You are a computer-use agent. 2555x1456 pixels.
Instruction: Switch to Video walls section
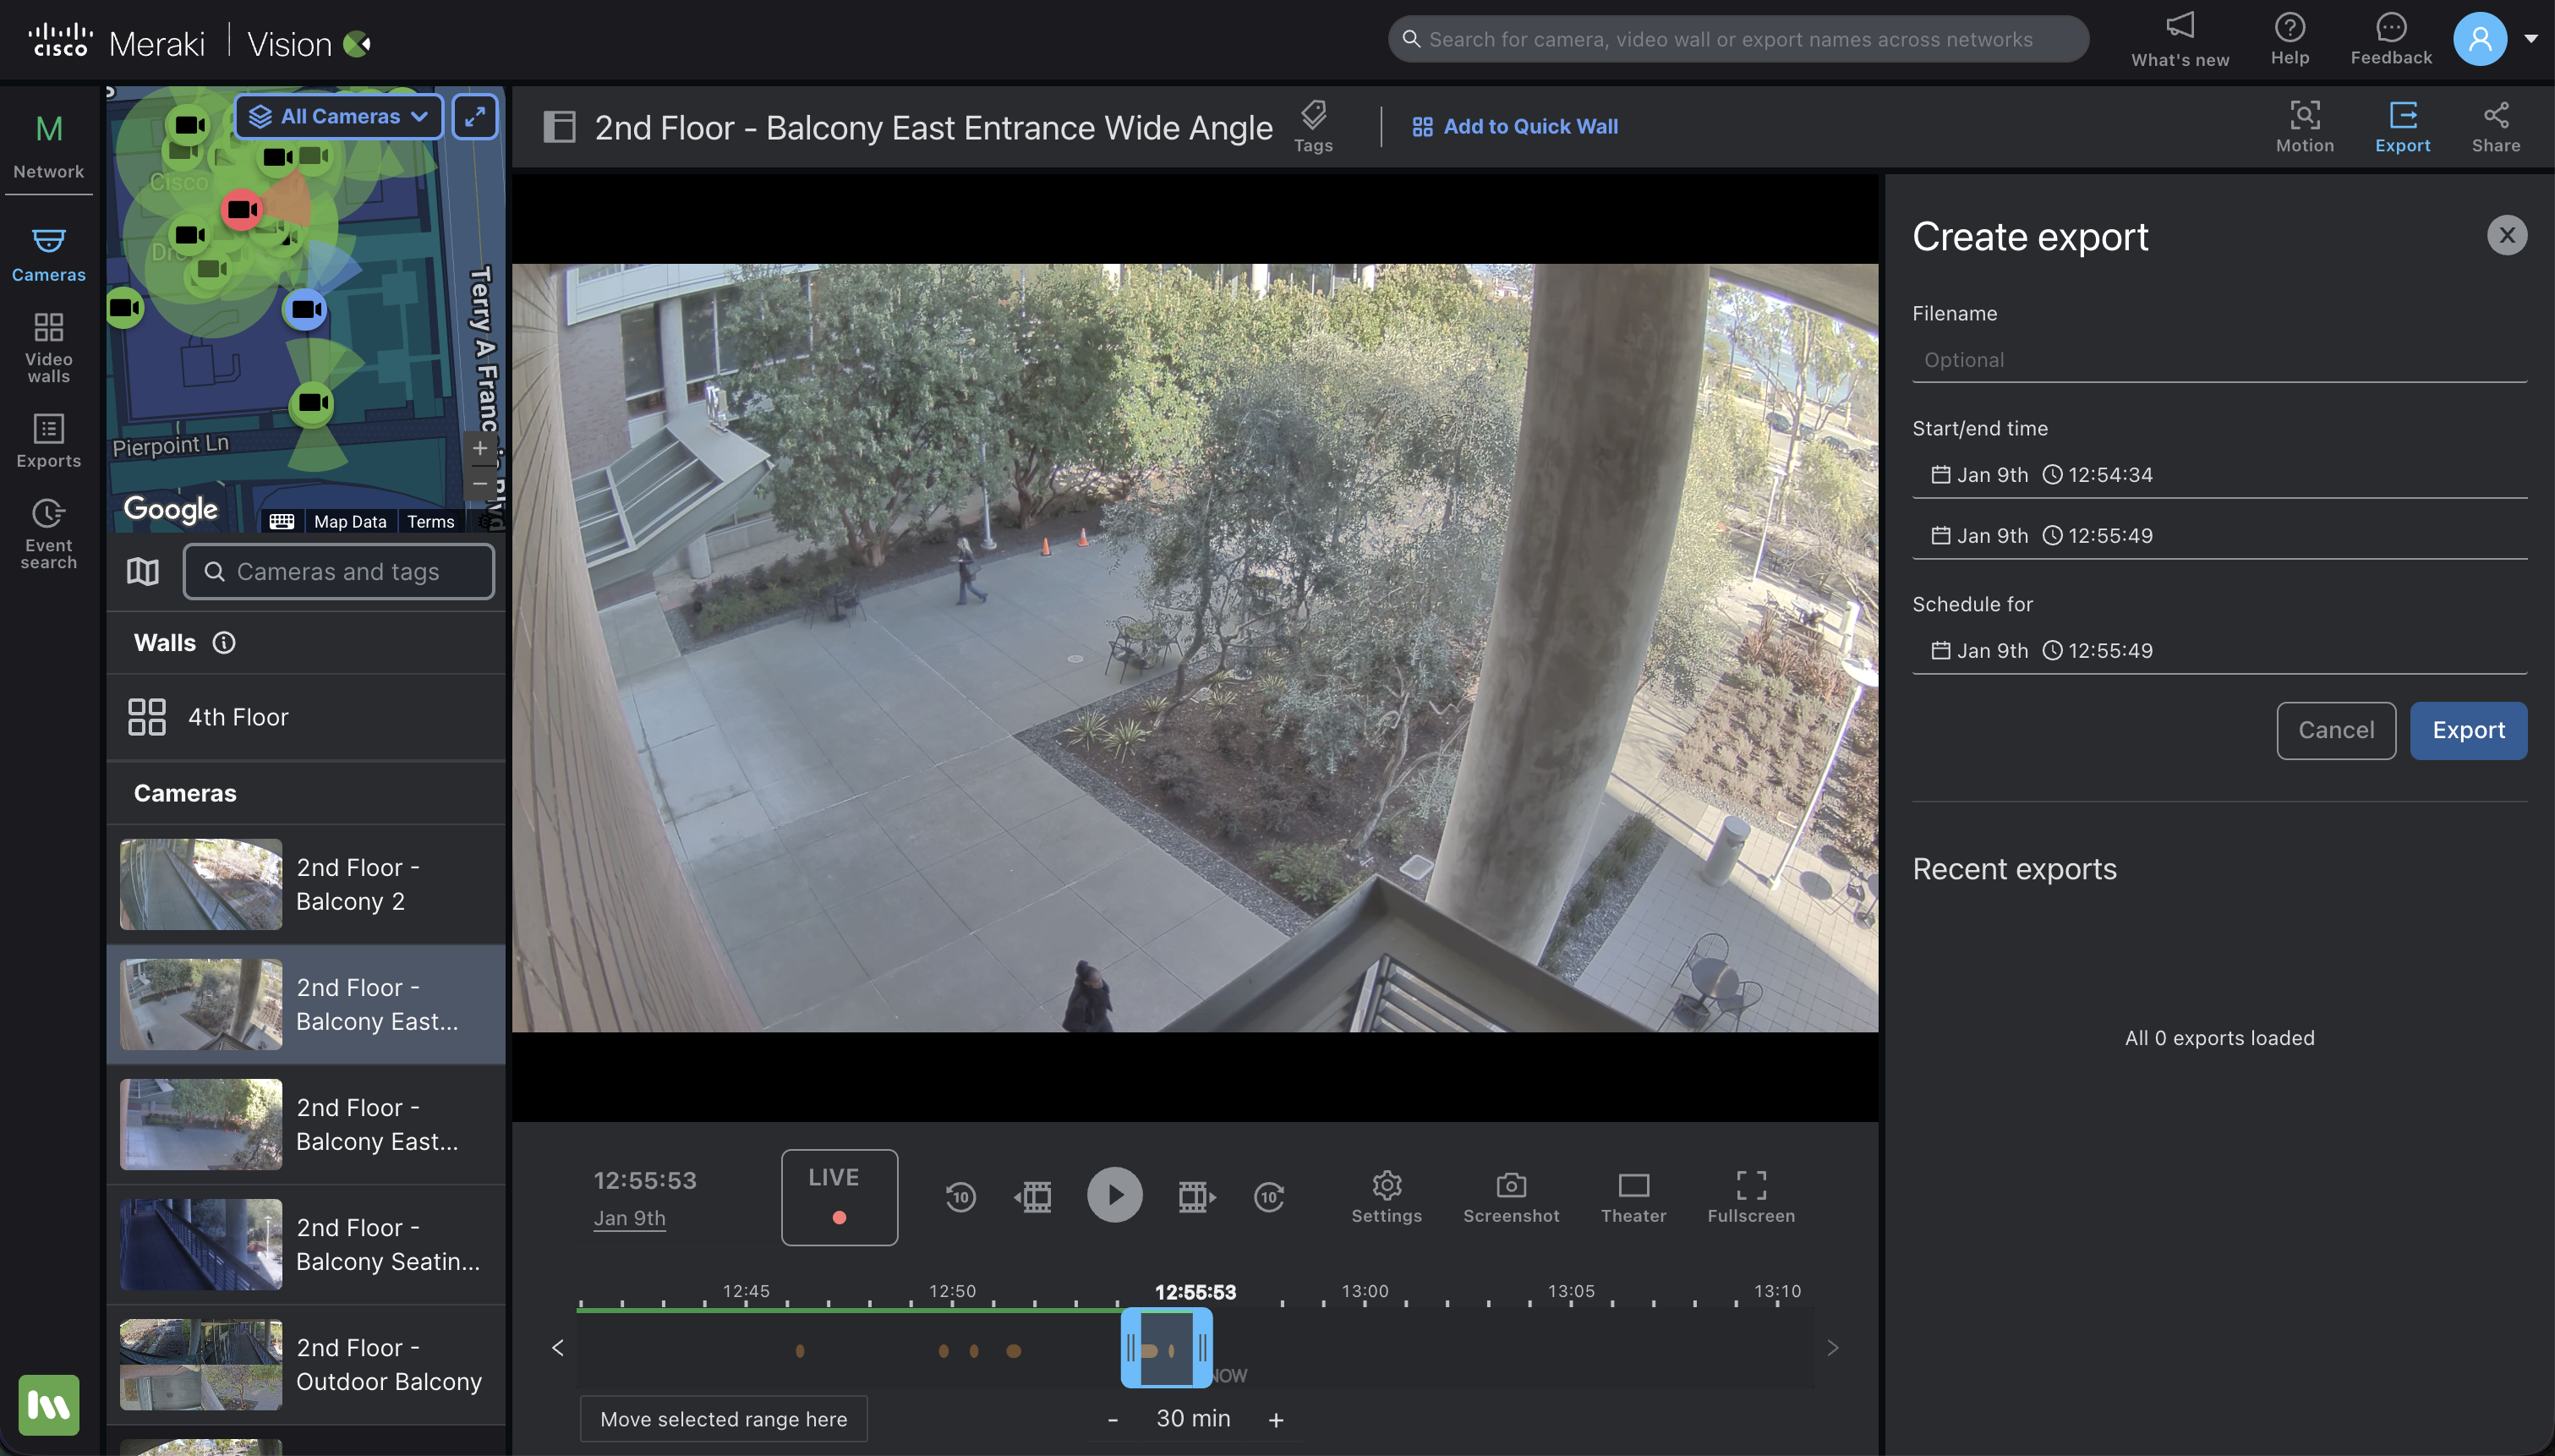click(48, 346)
